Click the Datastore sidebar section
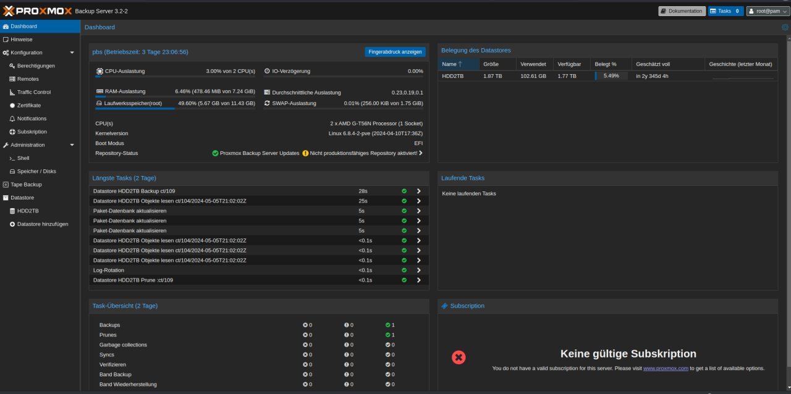This screenshot has height=394, width=791. 40,198
